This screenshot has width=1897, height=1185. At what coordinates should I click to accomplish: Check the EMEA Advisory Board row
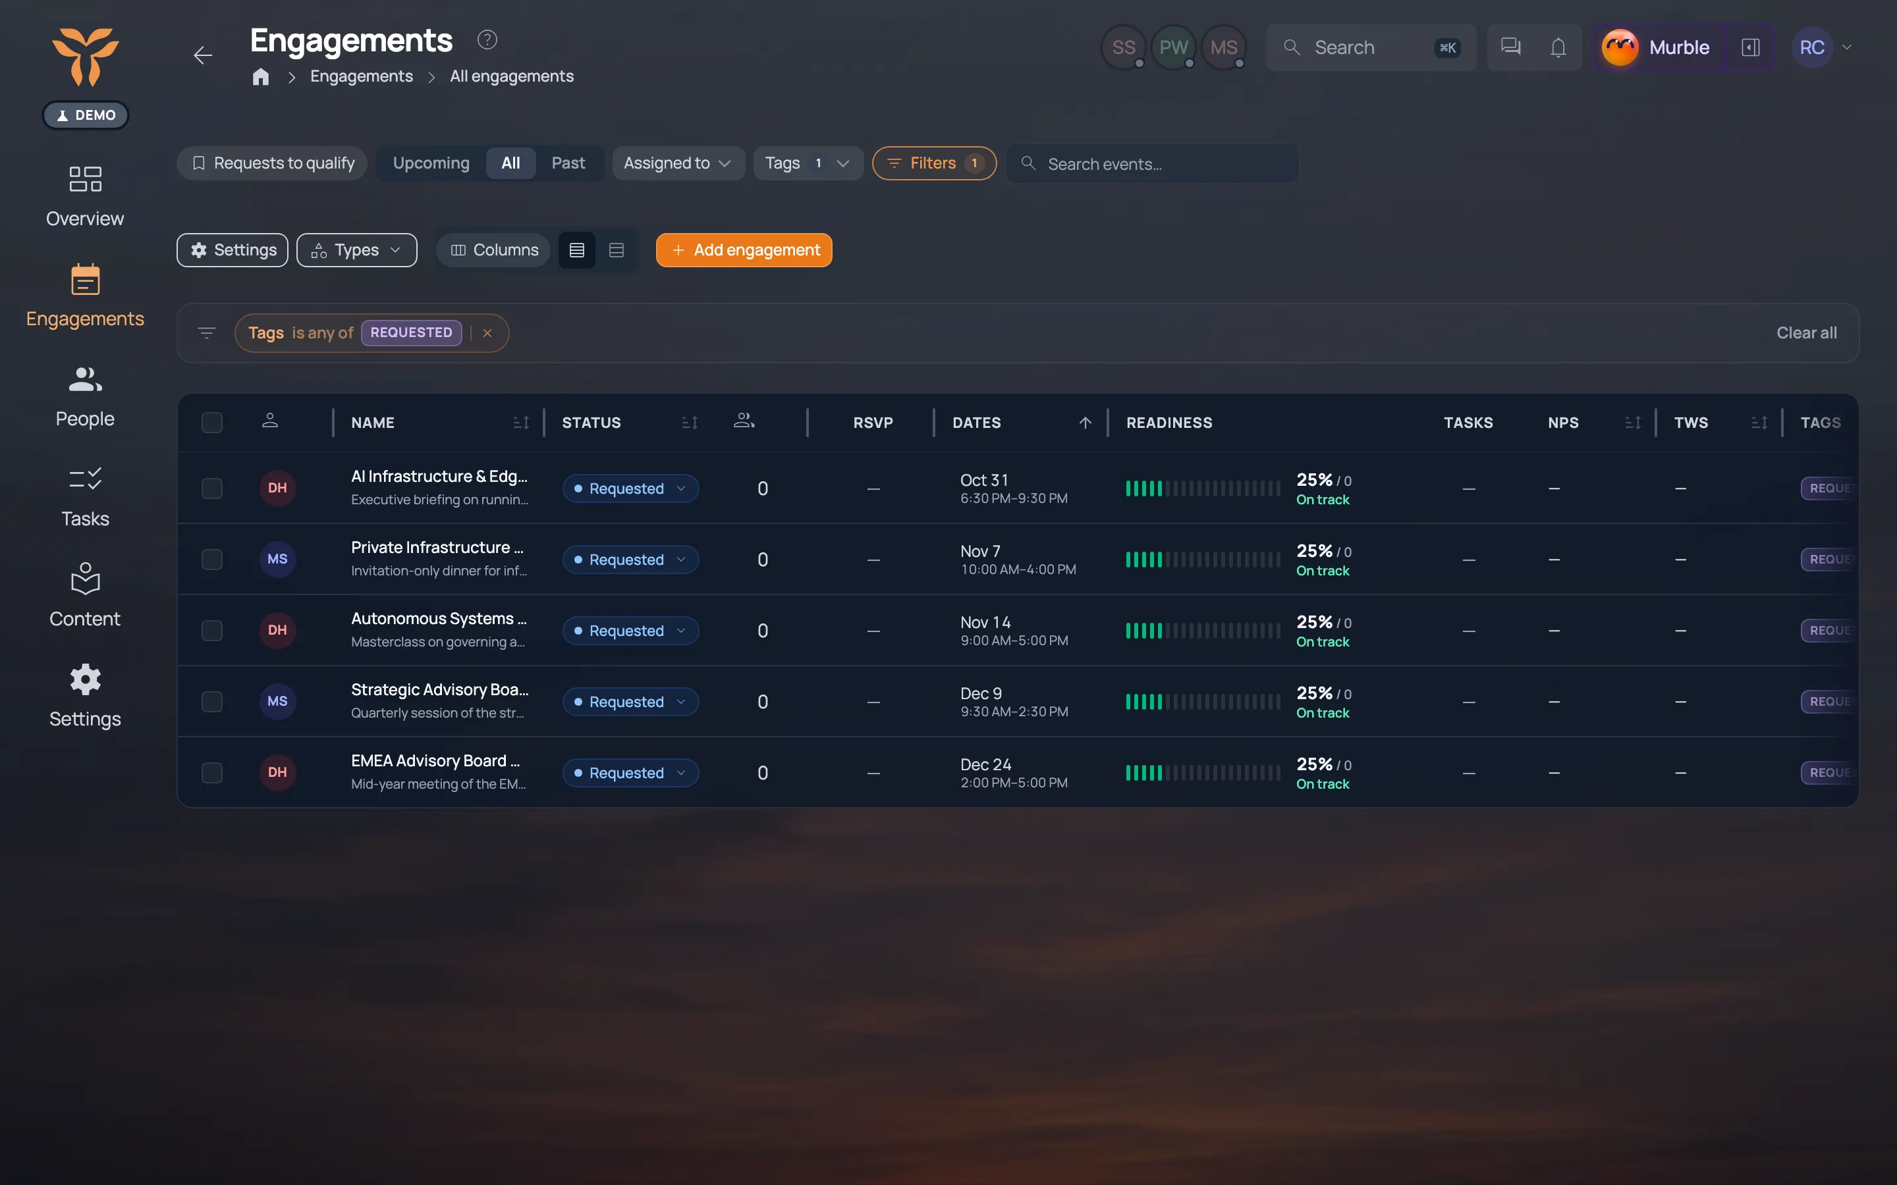[211, 773]
